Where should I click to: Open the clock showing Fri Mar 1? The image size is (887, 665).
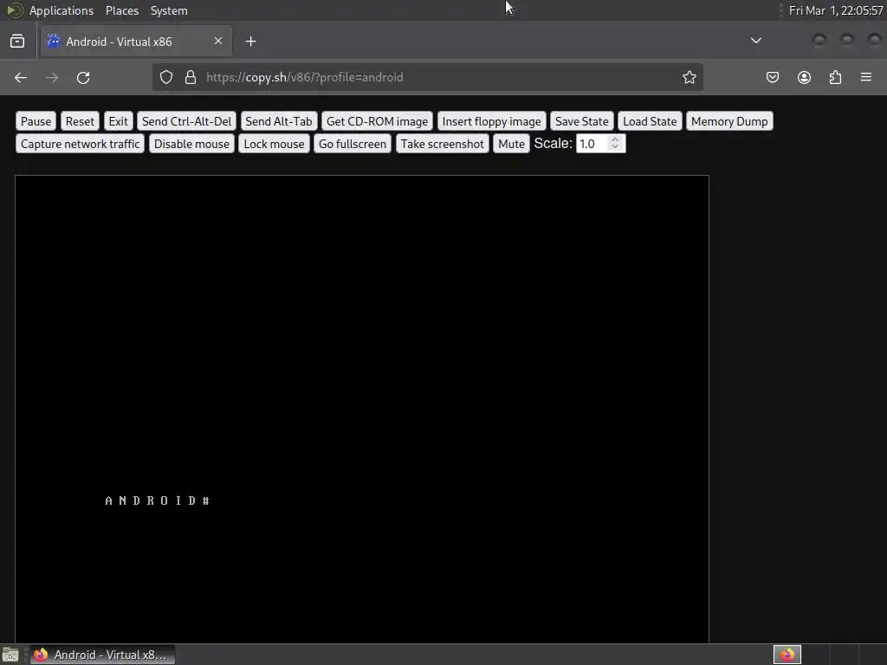pyautogui.click(x=836, y=10)
